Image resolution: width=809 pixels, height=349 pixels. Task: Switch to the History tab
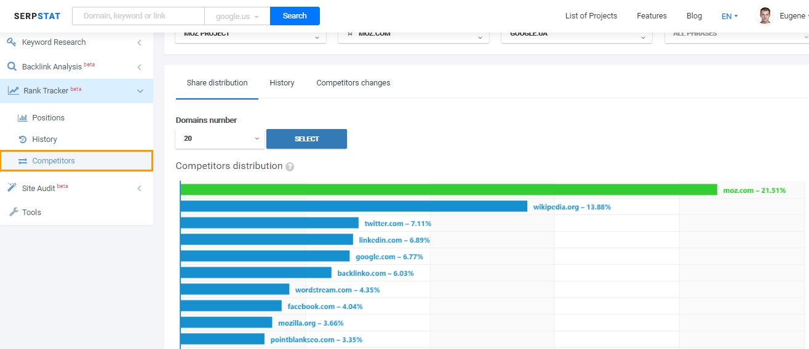tap(282, 83)
